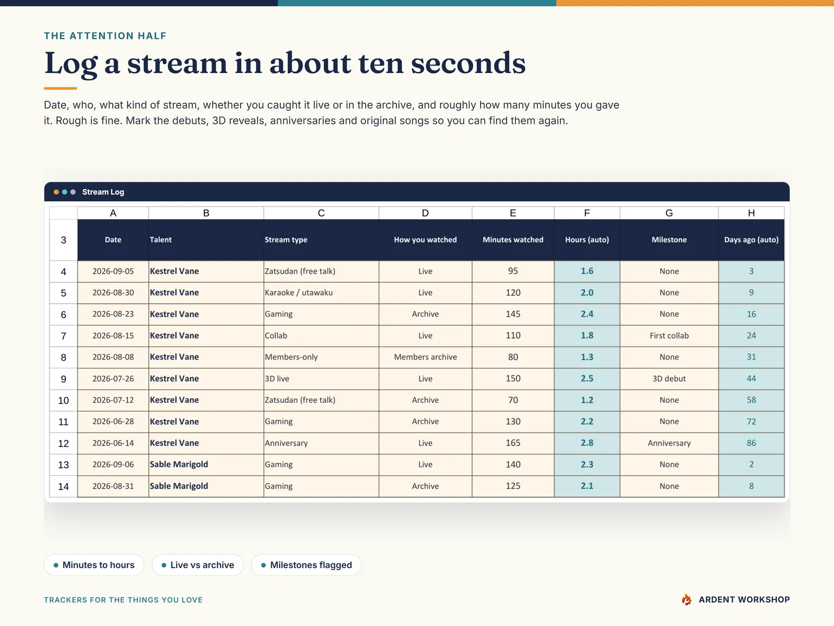Click minutes value 165
Viewport: 834px width, 626px height.
[x=513, y=443]
